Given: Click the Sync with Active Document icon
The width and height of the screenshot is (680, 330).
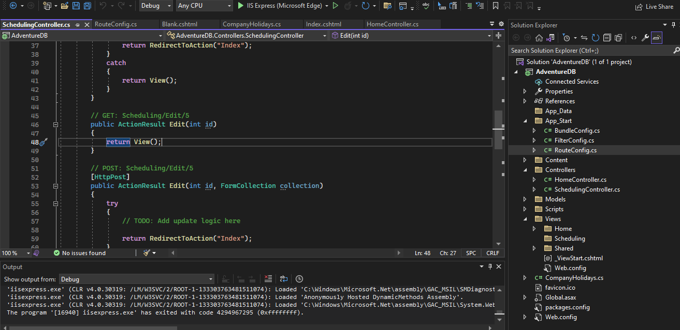Looking at the screenshot, I should click(584, 38).
